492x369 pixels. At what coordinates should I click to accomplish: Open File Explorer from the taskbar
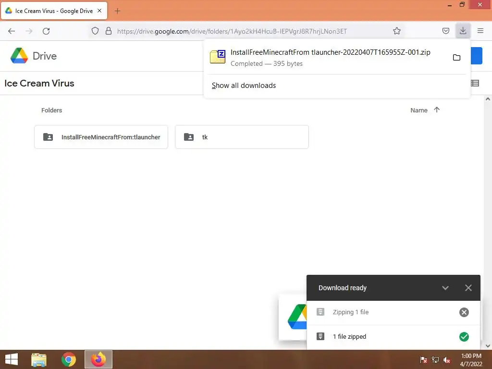pos(39,359)
